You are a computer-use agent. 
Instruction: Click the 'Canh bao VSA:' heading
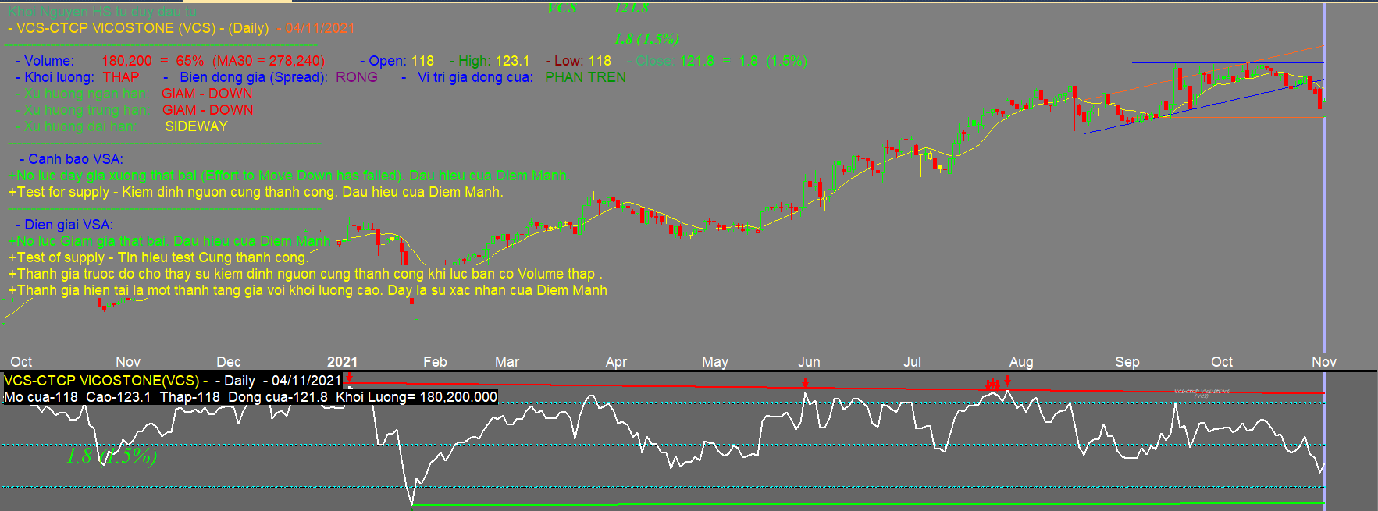75,159
